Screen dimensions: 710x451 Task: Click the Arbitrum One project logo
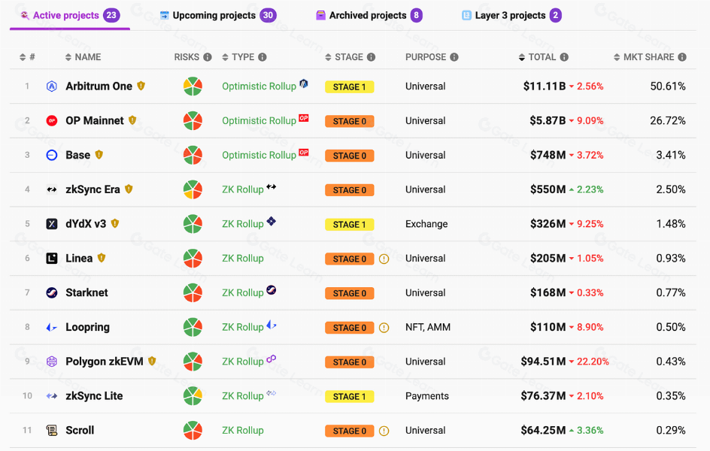coord(51,86)
